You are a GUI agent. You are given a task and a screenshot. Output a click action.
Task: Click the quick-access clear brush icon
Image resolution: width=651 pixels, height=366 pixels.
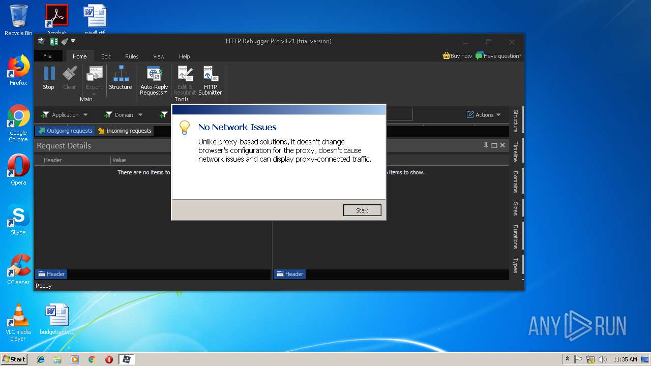tap(65, 41)
